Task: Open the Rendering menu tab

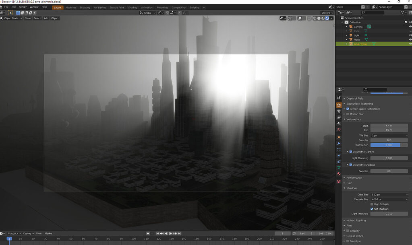Action: [x=162, y=7]
